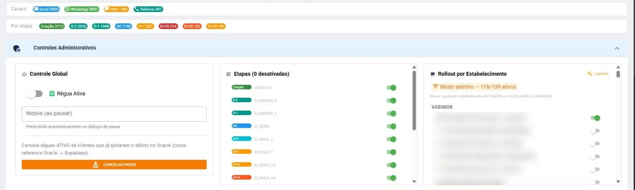Viewport: 635px width, 190px height.
Task: Click the Email 9903 channel chip
Action: [x=46, y=9]
